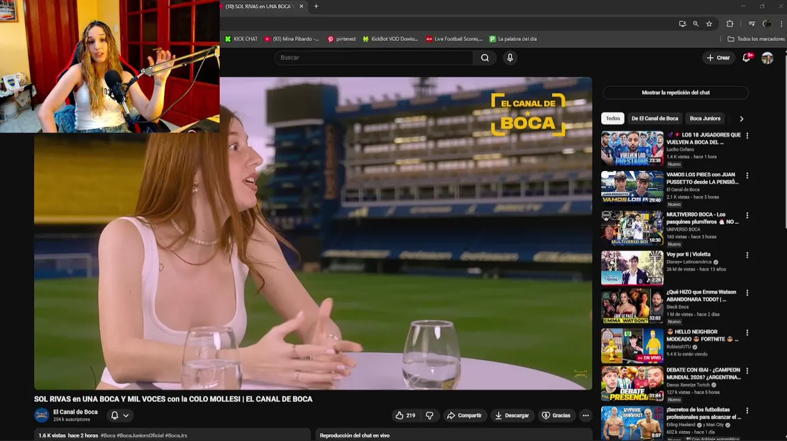Open notification bell dropdown for El Canal de Boca

coord(120,415)
